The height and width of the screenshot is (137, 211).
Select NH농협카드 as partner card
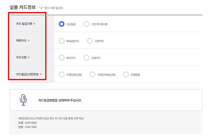(x=62, y=41)
